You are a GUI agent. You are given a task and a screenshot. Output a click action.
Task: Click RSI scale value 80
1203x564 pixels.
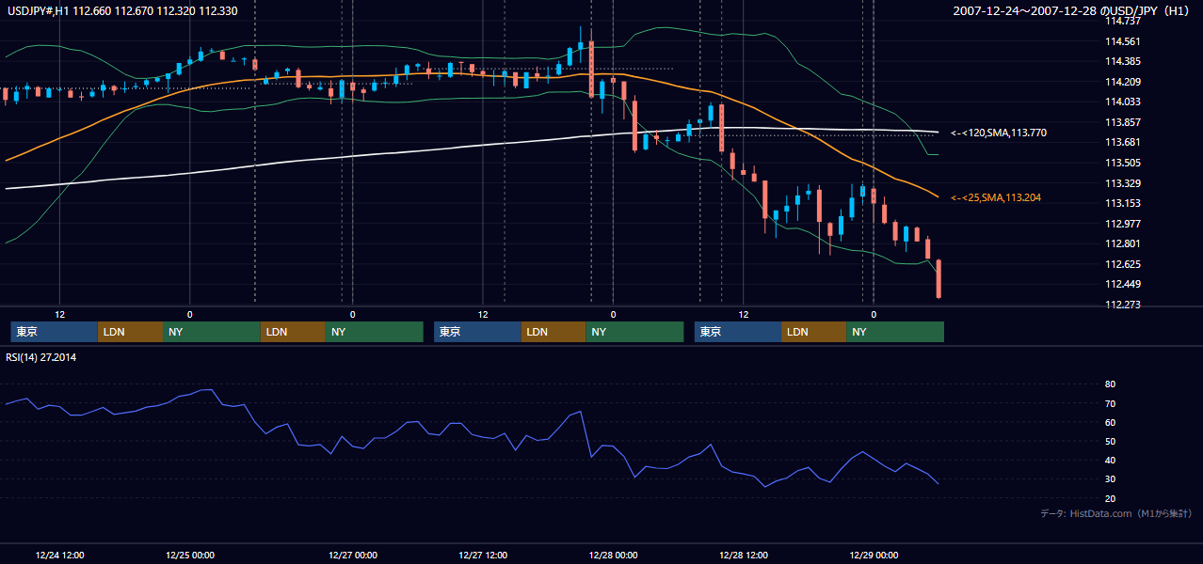pos(1111,384)
